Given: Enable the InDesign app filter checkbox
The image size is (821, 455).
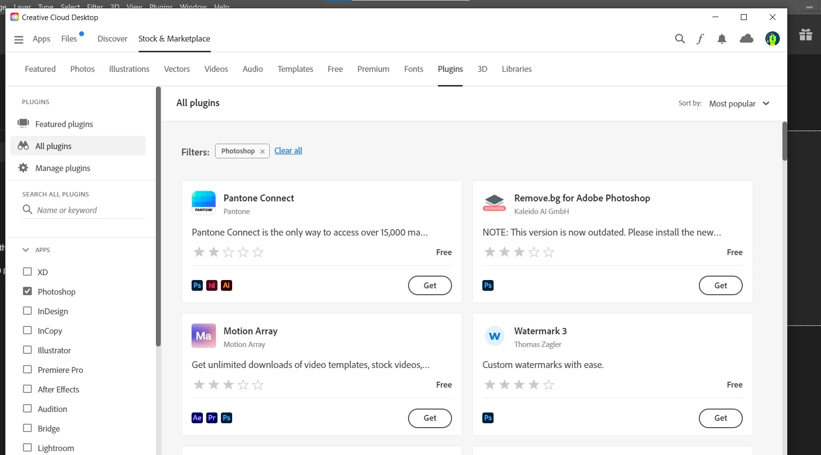Looking at the screenshot, I should (x=27, y=311).
